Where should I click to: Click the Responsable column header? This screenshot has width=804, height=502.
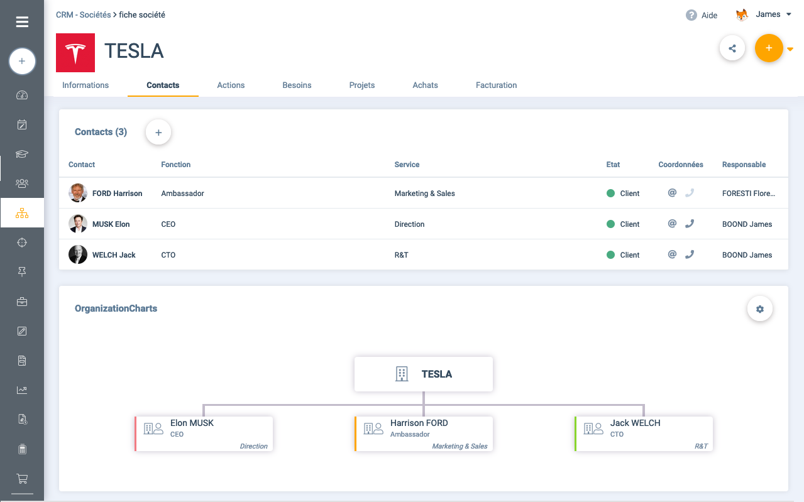coord(744,165)
